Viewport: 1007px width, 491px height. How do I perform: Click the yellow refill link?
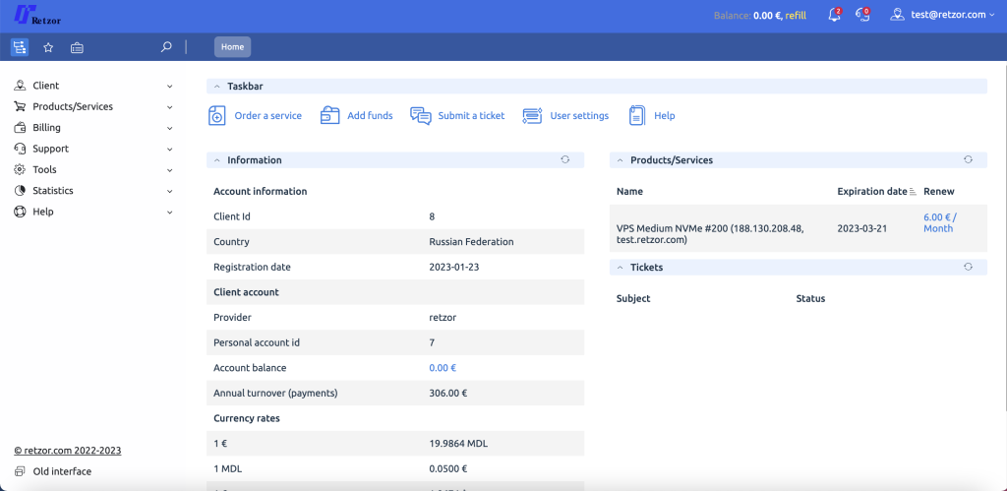796,16
